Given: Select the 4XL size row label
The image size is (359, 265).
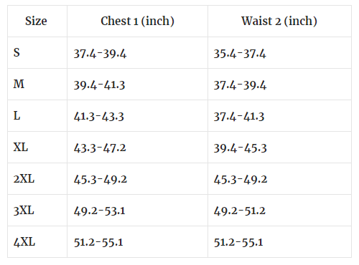Looking at the screenshot, I should 24,242.
